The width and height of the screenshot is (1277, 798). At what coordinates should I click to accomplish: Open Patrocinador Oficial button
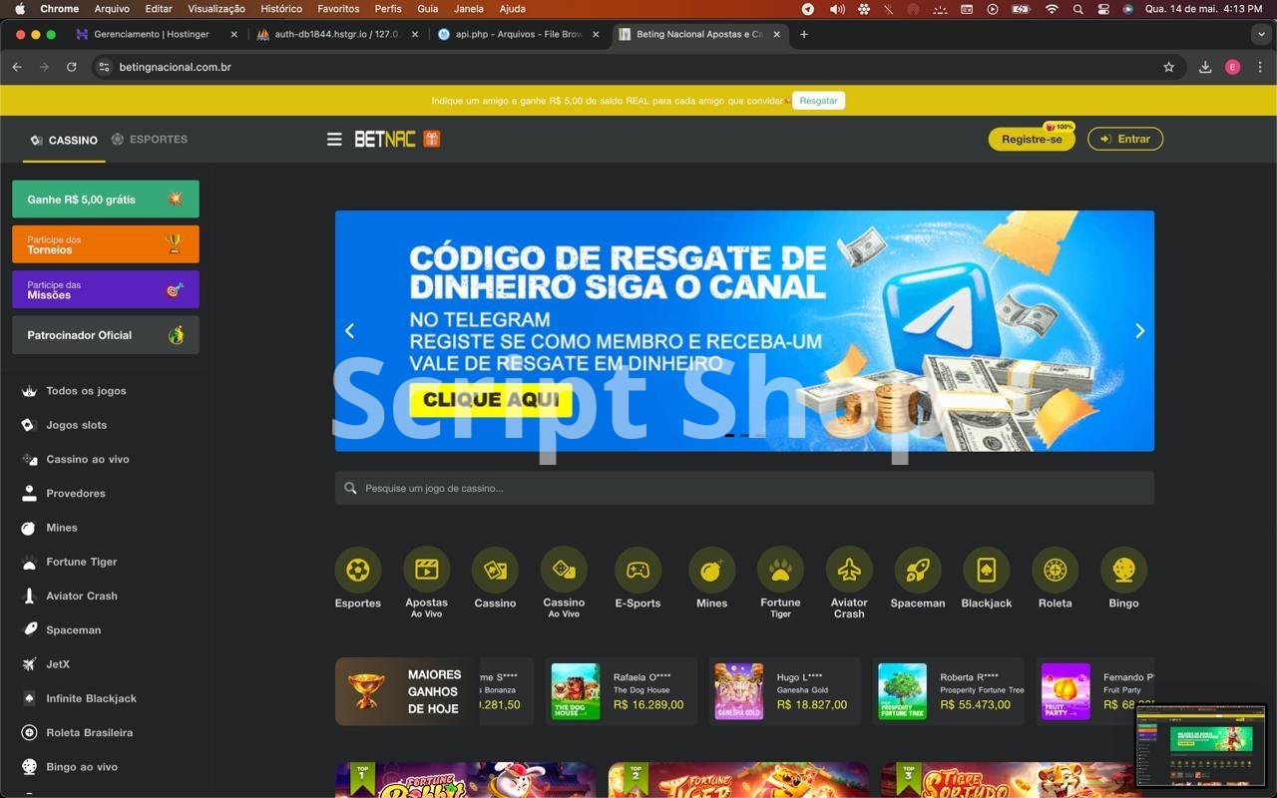(x=106, y=335)
